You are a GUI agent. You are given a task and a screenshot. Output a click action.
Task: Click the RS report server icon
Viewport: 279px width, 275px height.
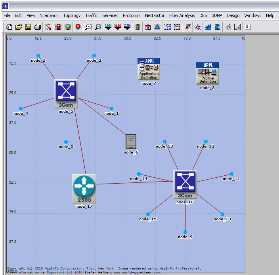218,27
